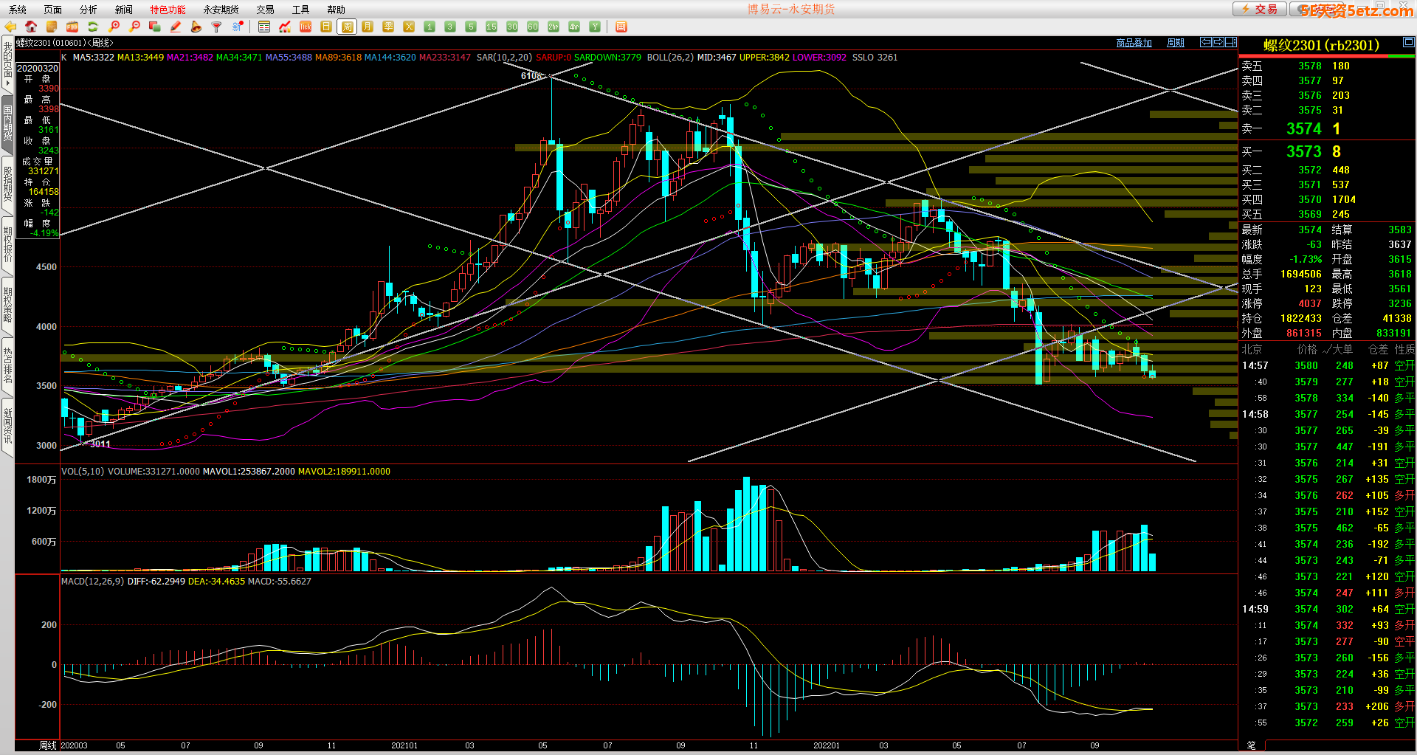Select monthly (月) period icon
Viewport: 1417px width, 755px height.
[x=368, y=27]
